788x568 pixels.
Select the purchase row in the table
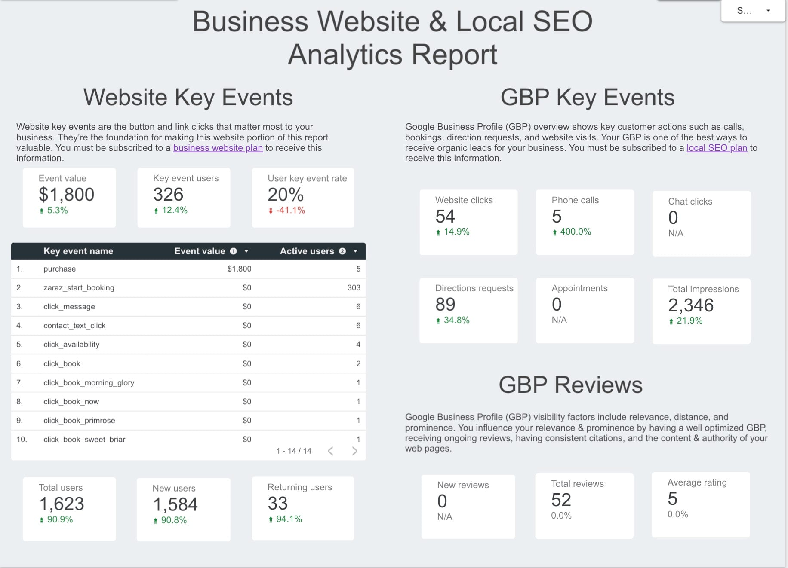pos(188,269)
